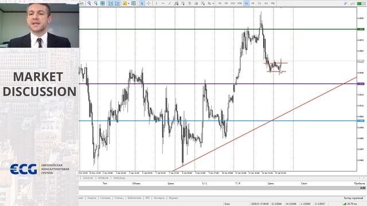Select the equidistant channel tool
Image resolution: width=367 pixels, height=206 pixels.
176,3
